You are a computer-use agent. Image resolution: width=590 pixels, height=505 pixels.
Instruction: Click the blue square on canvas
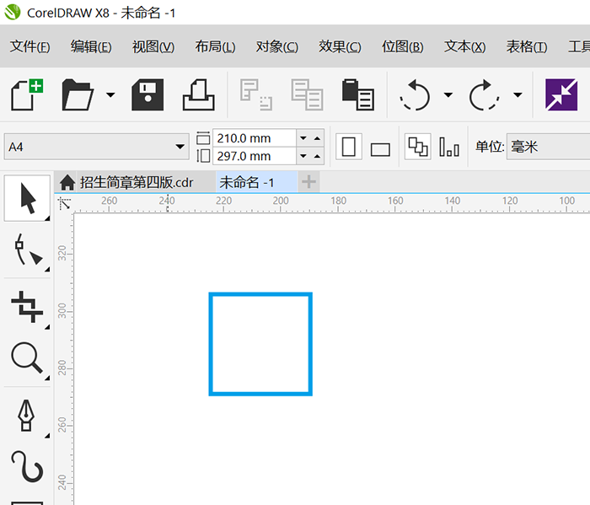(211, 344)
